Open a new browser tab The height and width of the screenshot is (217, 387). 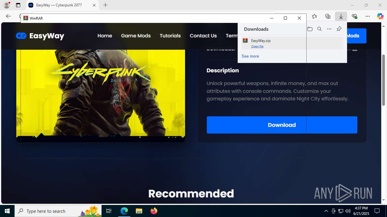pos(105,5)
